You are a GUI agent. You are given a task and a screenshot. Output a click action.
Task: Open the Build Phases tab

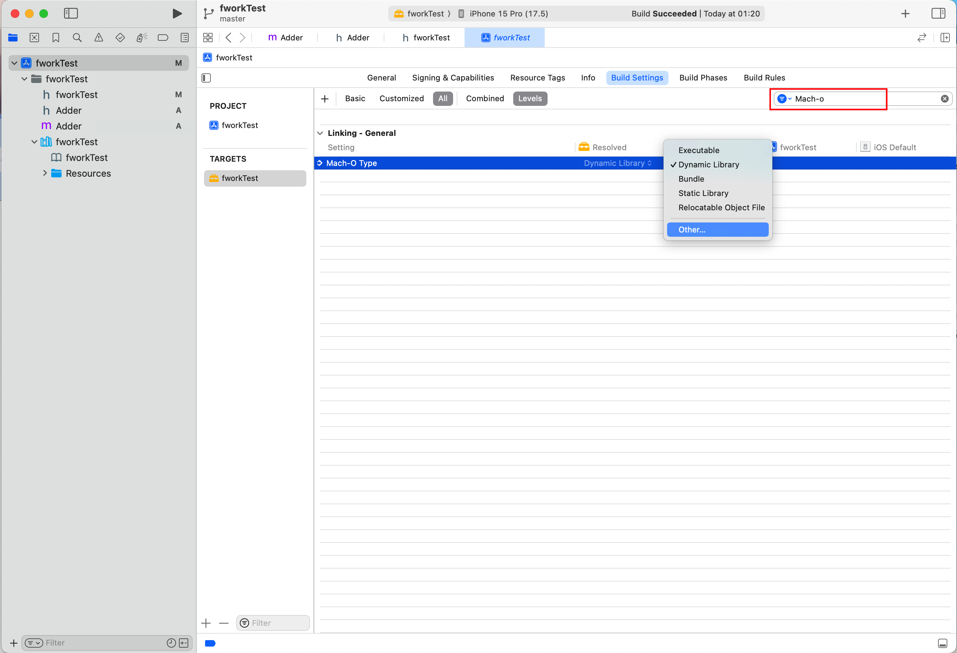pyautogui.click(x=703, y=78)
